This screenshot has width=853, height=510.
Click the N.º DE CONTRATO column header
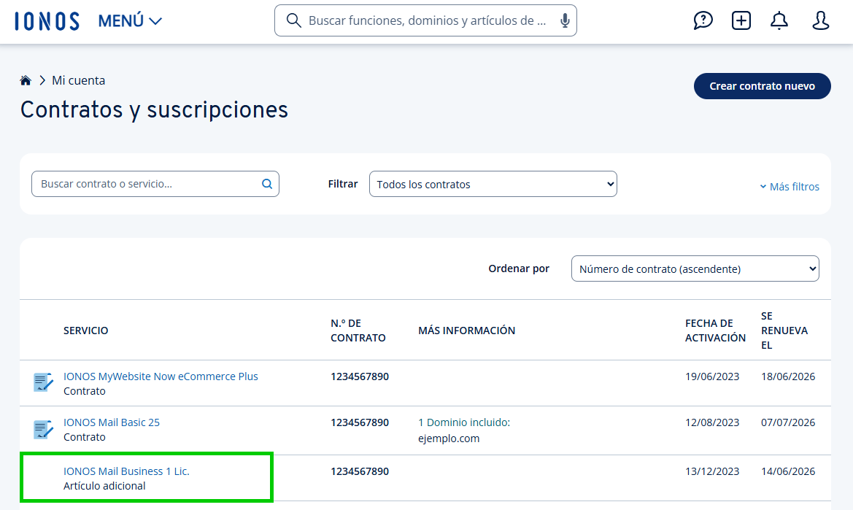point(358,331)
